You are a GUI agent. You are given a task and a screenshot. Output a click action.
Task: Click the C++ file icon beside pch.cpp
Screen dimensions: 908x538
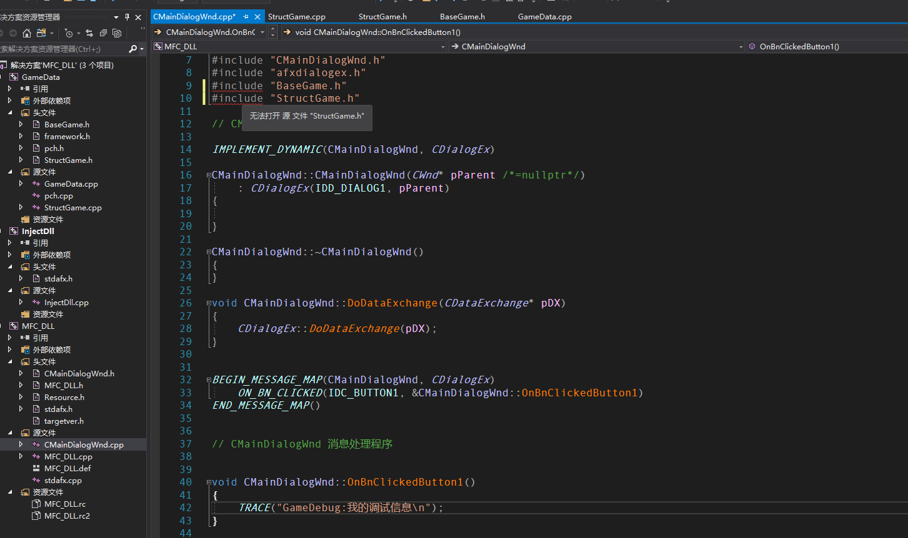pos(36,196)
